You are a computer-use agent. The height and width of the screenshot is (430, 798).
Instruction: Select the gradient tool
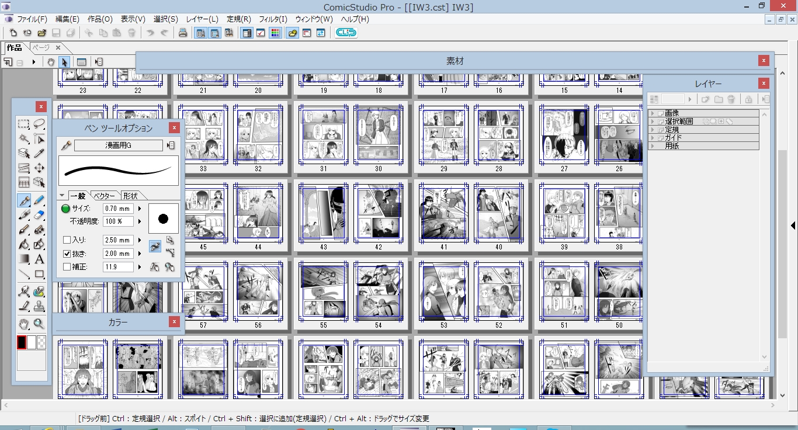[x=24, y=259]
